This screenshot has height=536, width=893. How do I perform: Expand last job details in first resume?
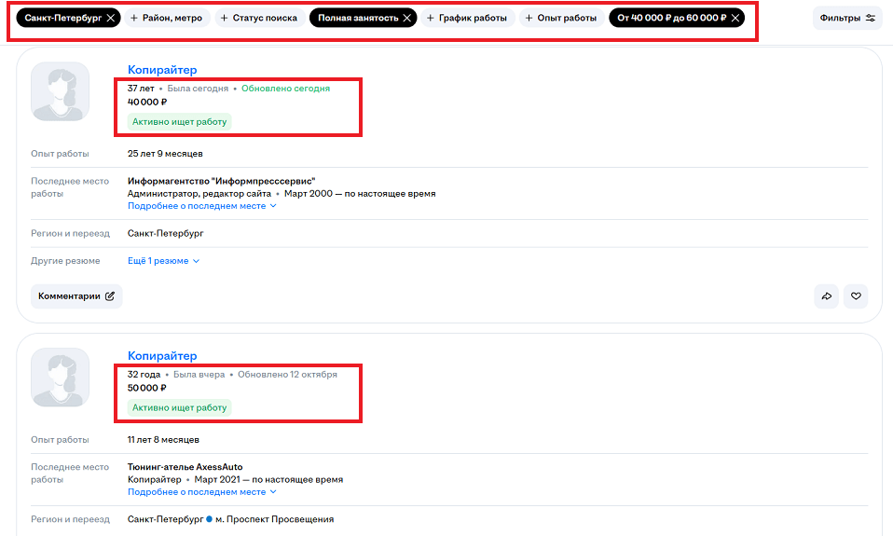click(201, 206)
